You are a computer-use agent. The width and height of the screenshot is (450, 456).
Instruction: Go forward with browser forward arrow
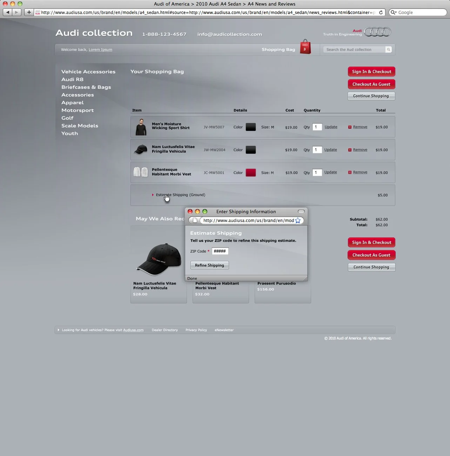point(16,12)
